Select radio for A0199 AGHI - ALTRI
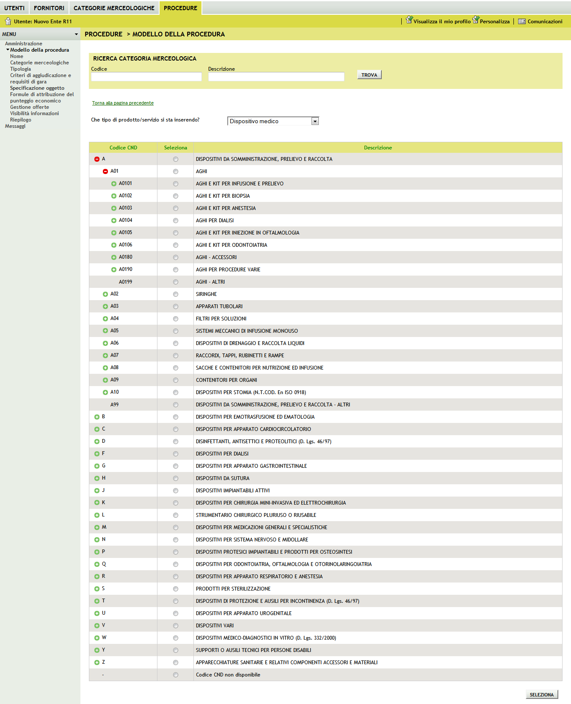571x704 pixels. click(176, 282)
